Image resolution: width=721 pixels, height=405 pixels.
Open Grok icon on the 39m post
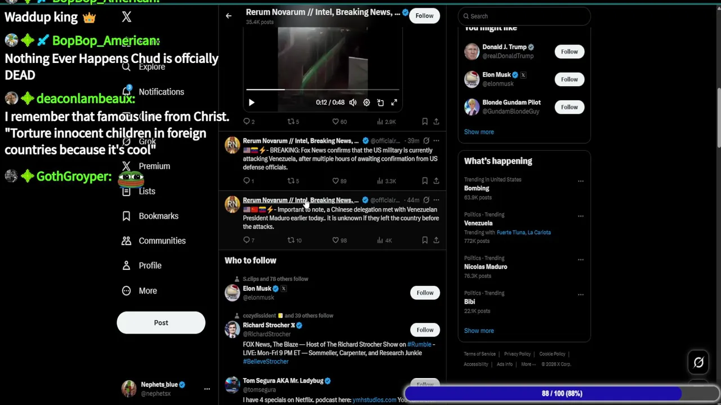426,141
